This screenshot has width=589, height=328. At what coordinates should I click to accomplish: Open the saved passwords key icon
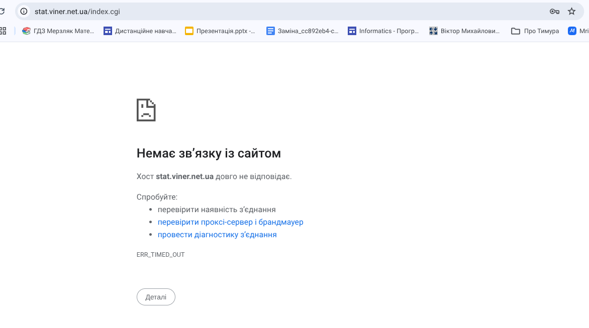(x=554, y=11)
